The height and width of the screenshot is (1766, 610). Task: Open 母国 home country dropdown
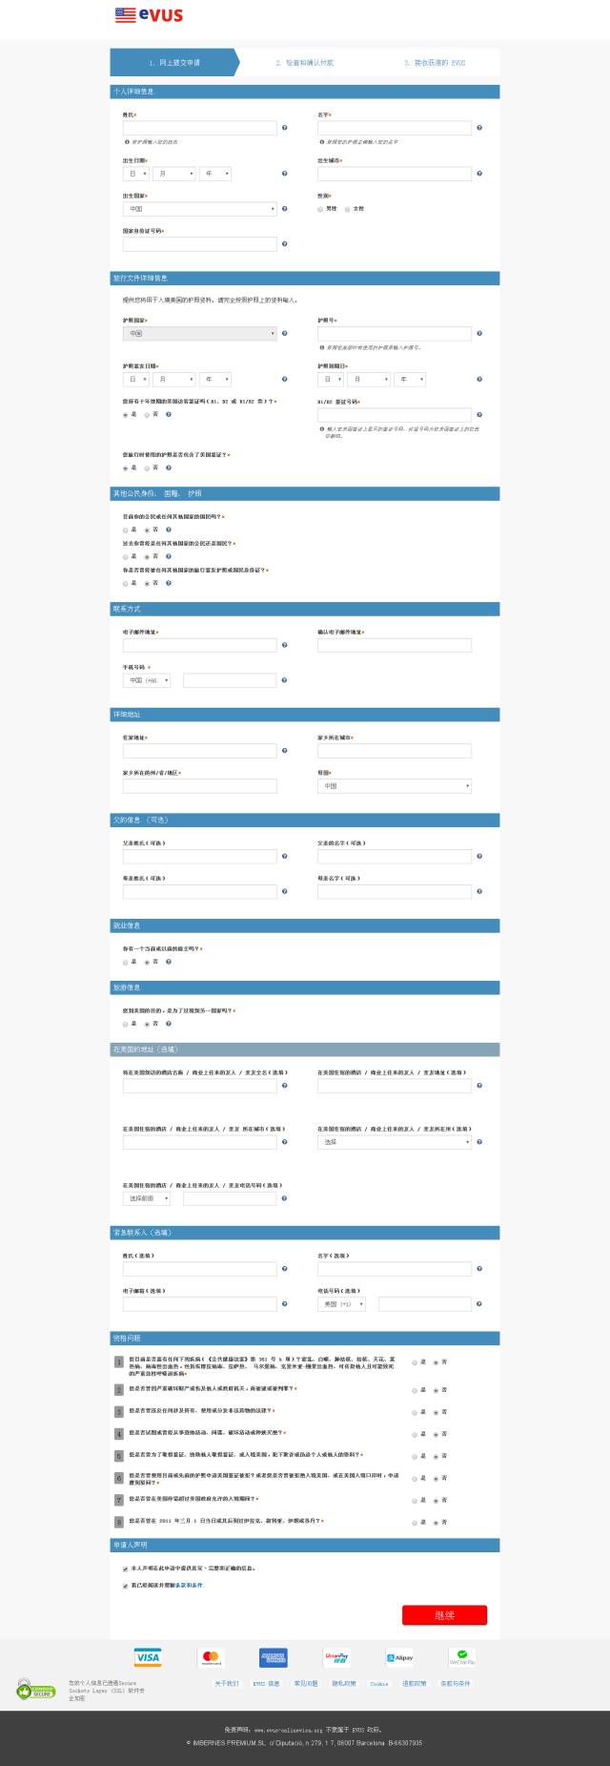pyautogui.click(x=395, y=786)
